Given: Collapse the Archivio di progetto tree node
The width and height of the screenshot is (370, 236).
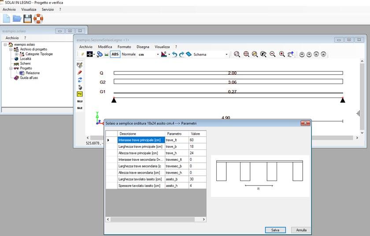Looking at the screenshot, I should 11,49.
